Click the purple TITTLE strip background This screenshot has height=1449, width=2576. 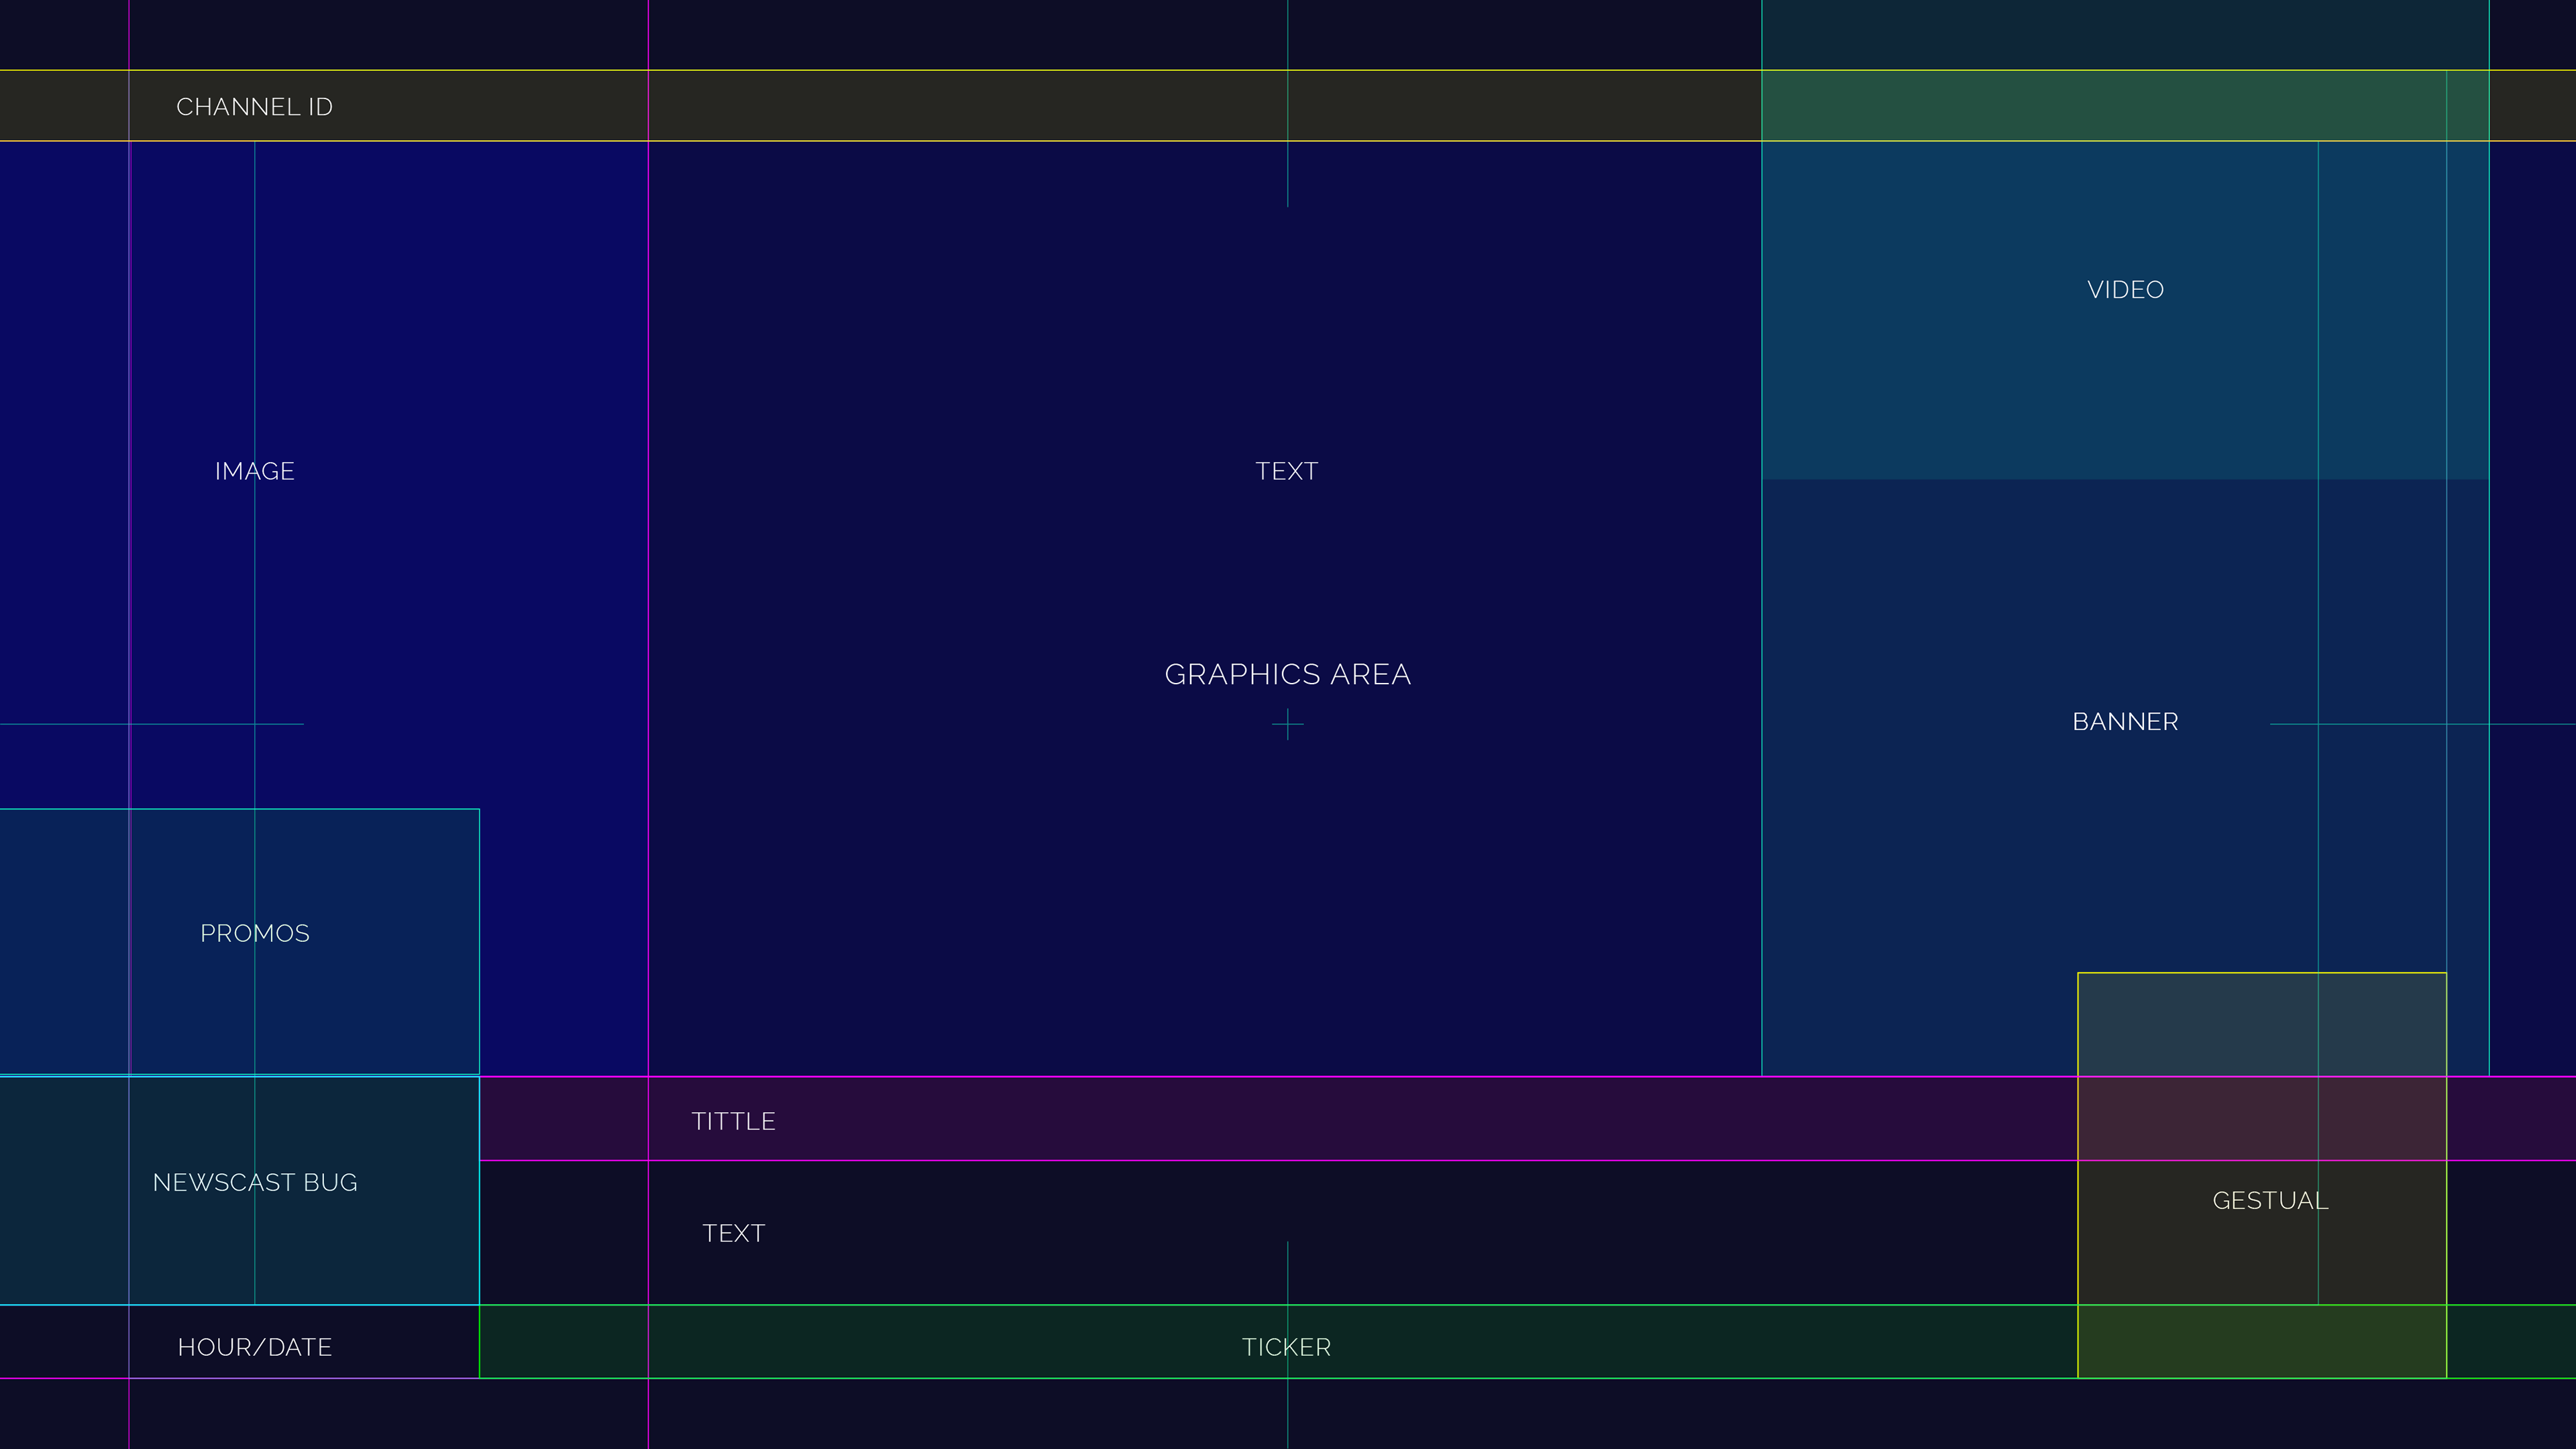pos(1400,1119)
